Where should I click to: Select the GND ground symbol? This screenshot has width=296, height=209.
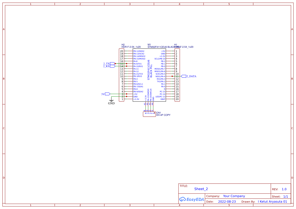click(x=111, y=101)
